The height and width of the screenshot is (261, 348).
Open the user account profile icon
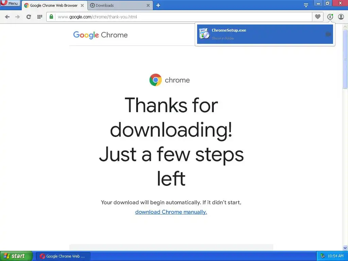(x=341, y=17)
